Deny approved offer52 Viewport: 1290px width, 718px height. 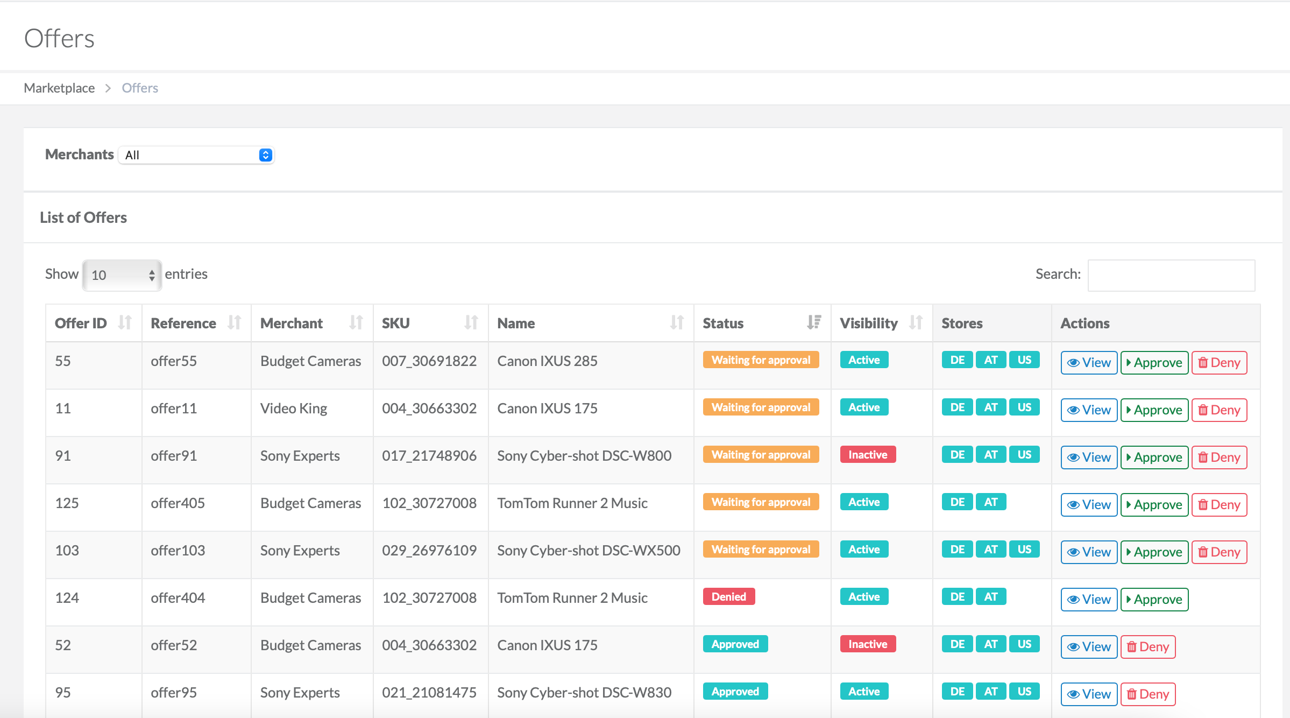pyautogui.click(x=1148, y=646)
